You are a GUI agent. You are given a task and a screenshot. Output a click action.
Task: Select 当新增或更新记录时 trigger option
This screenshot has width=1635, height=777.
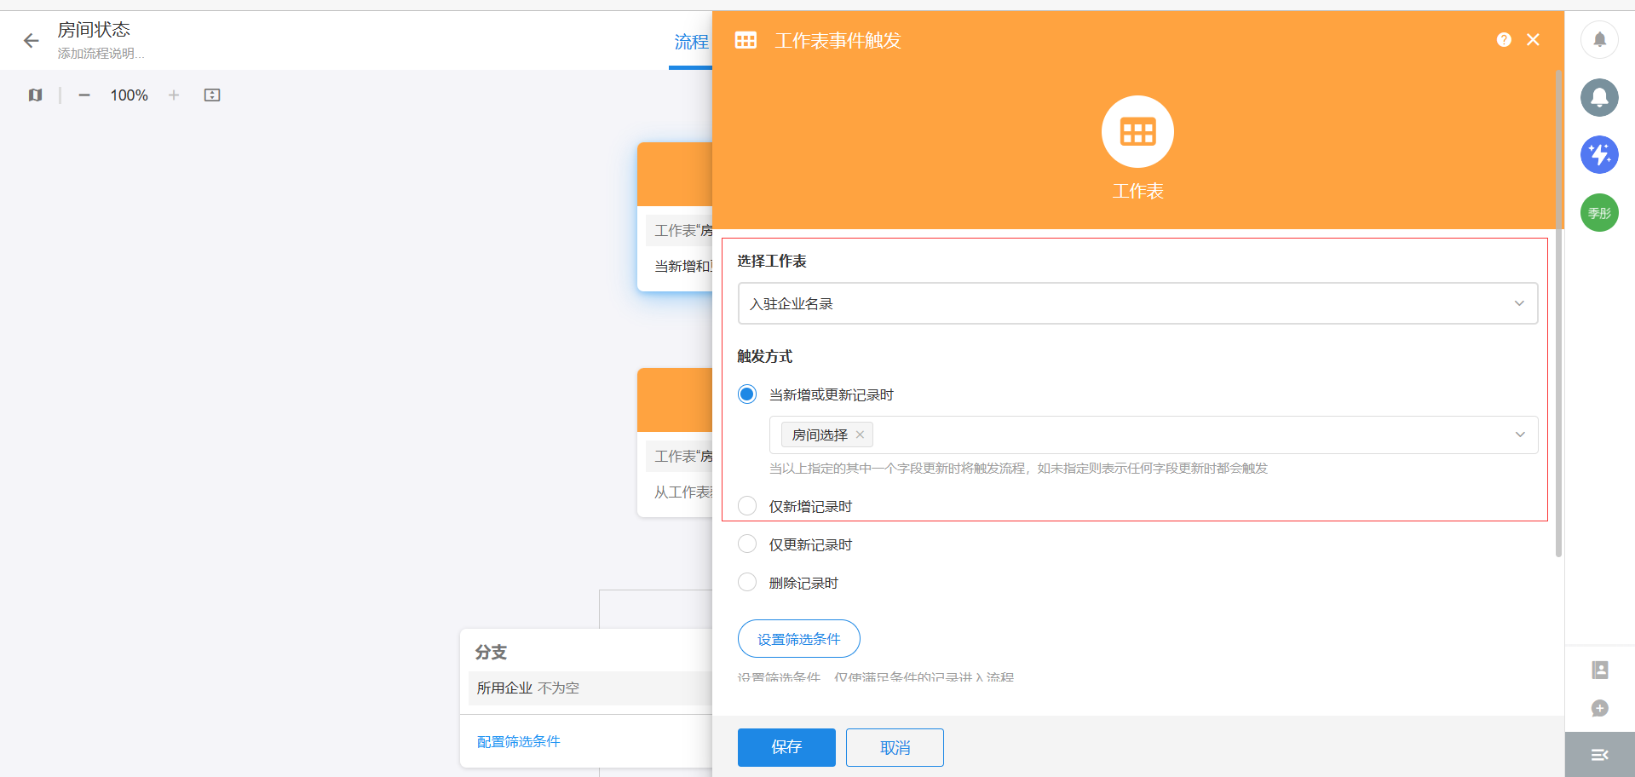(x=747, y=394)
